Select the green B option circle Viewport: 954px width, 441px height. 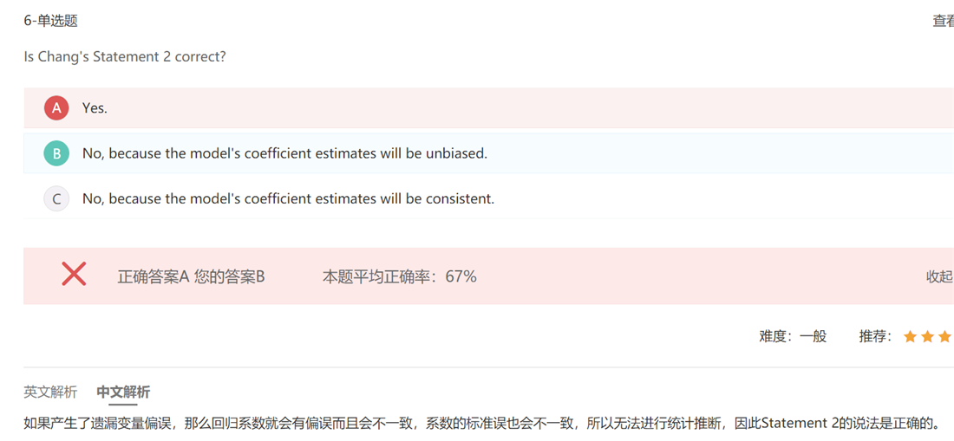pyautogui.click(x=56, y=153)
